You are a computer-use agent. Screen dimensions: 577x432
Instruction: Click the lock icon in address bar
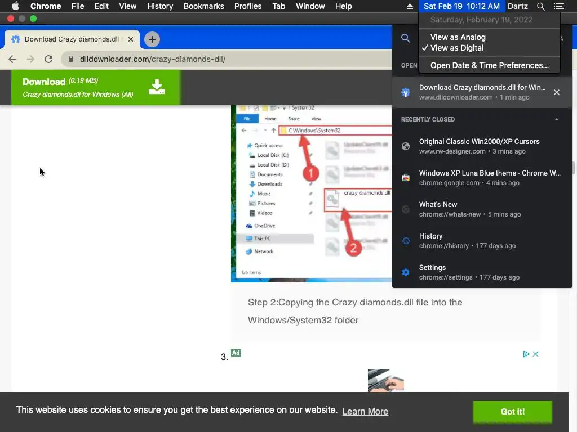tap(71, 59)
